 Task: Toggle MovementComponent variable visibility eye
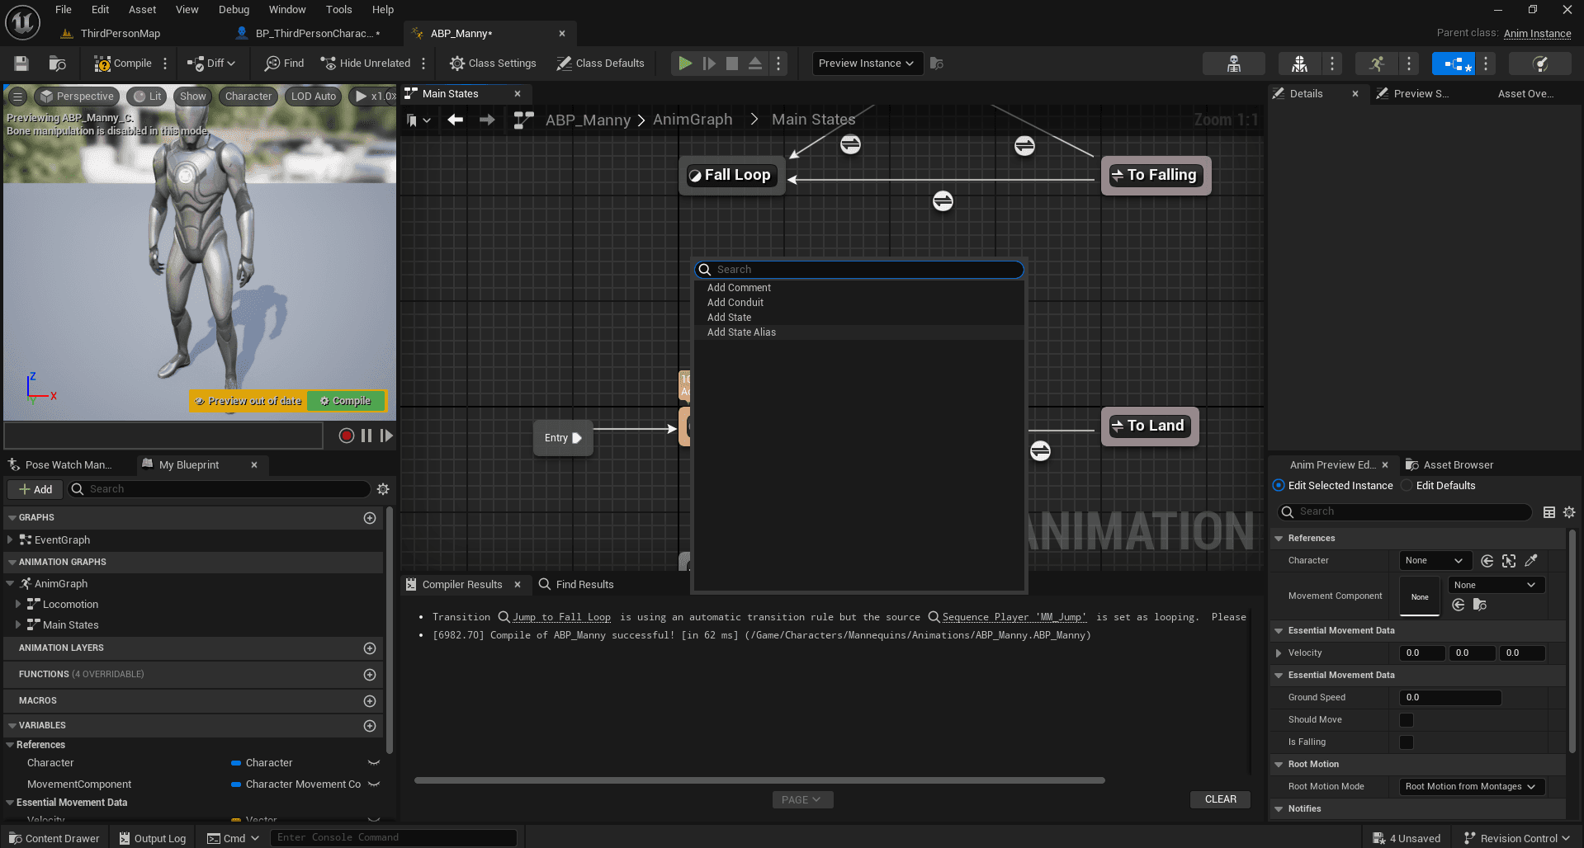374,784
